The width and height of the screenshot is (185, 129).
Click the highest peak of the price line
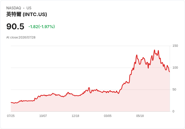pyautogui.click(x=155, y=50)
